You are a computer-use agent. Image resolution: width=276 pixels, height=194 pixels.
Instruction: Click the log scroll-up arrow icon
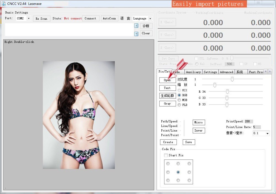point(136,26)
